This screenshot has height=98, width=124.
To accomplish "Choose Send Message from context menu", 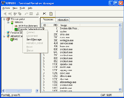I will pos(34,40).
